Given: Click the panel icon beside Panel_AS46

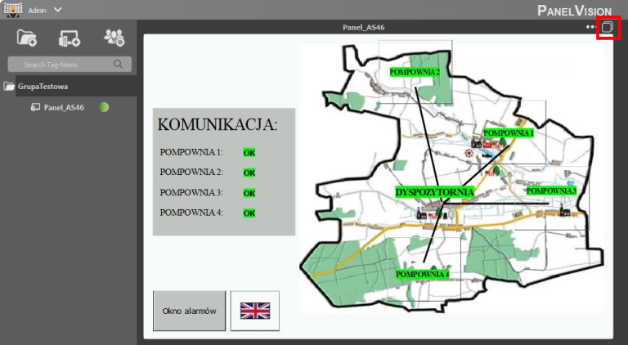Looking at the screenshot, I should [36, 107].
